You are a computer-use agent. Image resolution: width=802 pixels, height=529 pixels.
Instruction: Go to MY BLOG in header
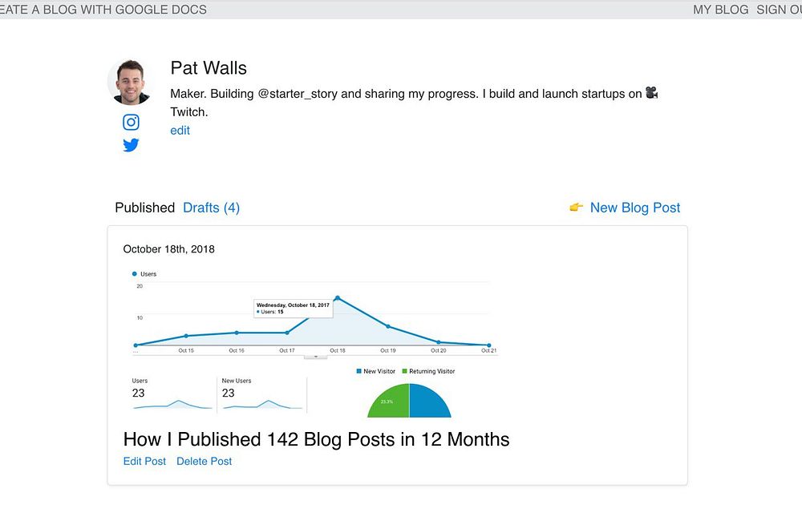click(x=720, y=10)
